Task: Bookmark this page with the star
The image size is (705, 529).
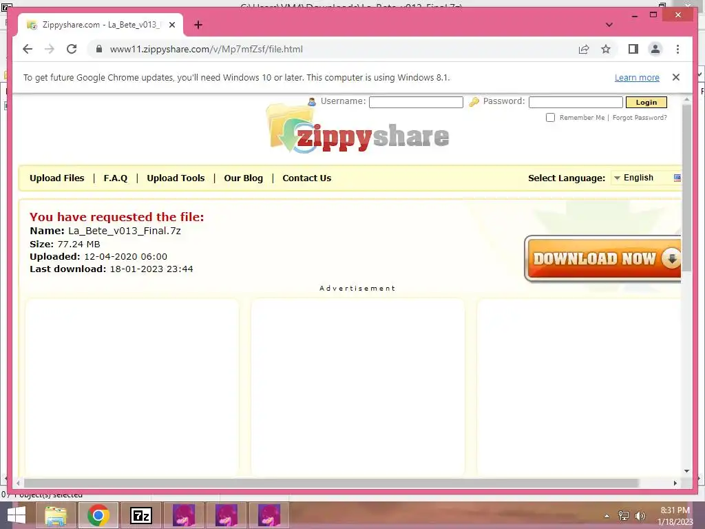Action: click(606, 49)
